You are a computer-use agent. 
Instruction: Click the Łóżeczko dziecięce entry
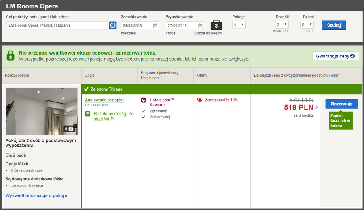coord(27,186)
